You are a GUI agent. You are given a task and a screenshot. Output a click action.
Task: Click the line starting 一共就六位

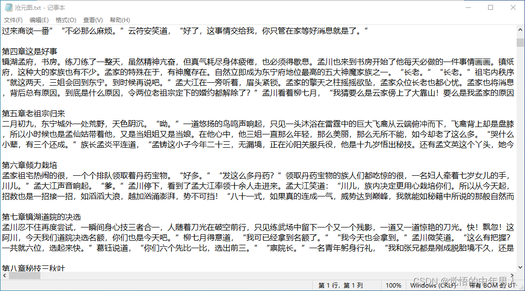[x=258, y=248]
